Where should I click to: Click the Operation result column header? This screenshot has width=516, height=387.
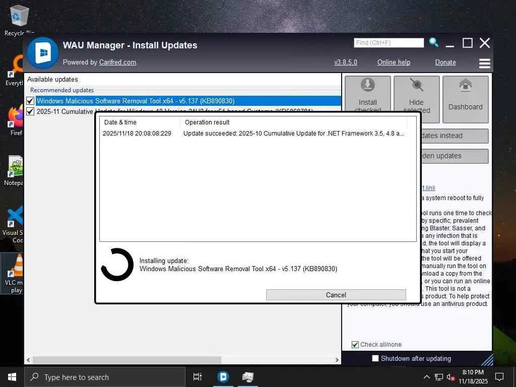(294, 122)
